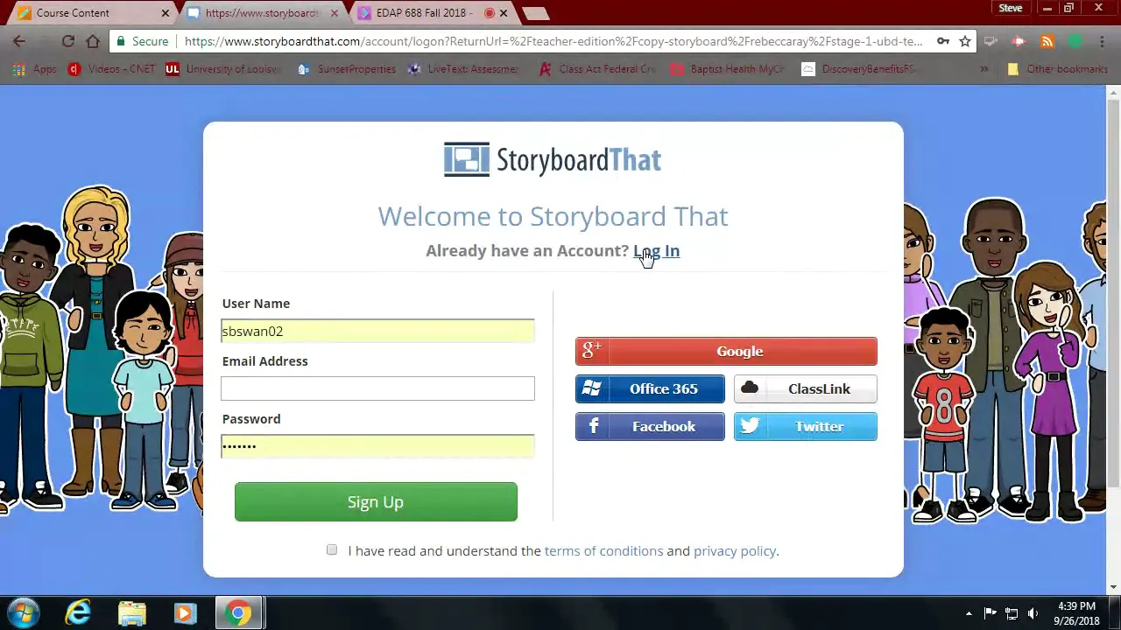
Task: Bookmark this page with the star icon
Action: [x=965, y=41]
